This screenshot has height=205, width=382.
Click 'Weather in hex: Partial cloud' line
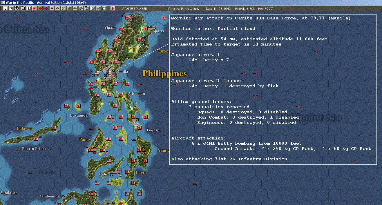tap(213, 29)
